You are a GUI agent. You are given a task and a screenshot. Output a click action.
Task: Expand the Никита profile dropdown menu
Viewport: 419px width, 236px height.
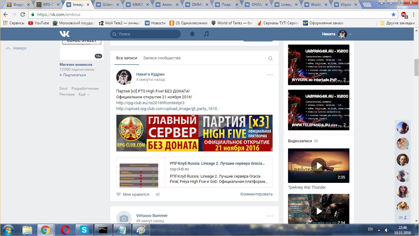pyautogui.click(x=350, y=34)
